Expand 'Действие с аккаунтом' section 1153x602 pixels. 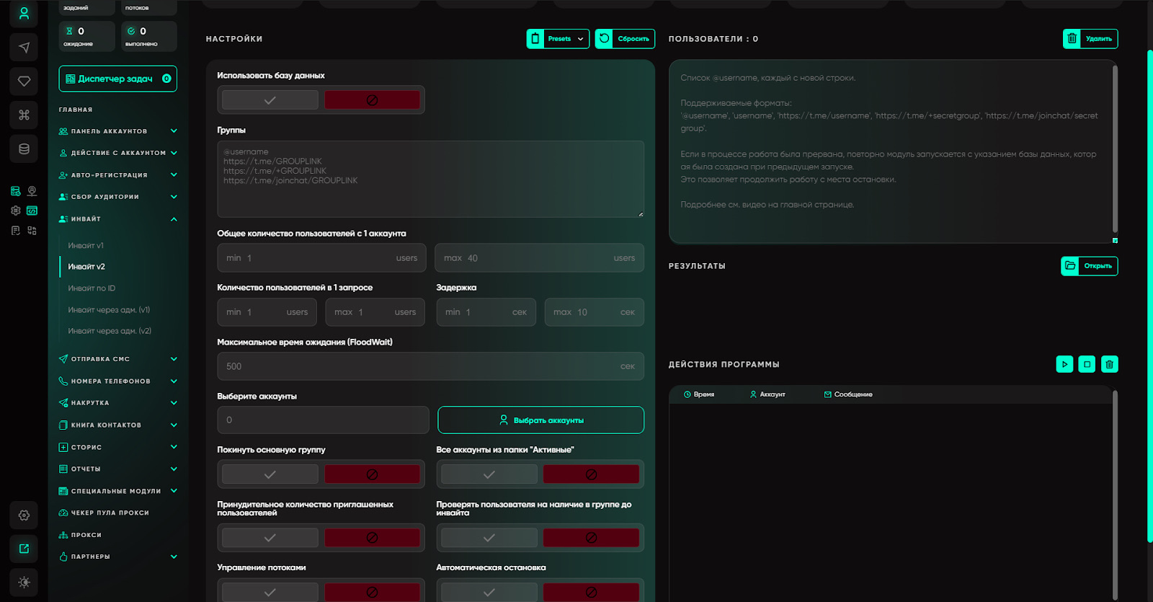tap(118, 153)
